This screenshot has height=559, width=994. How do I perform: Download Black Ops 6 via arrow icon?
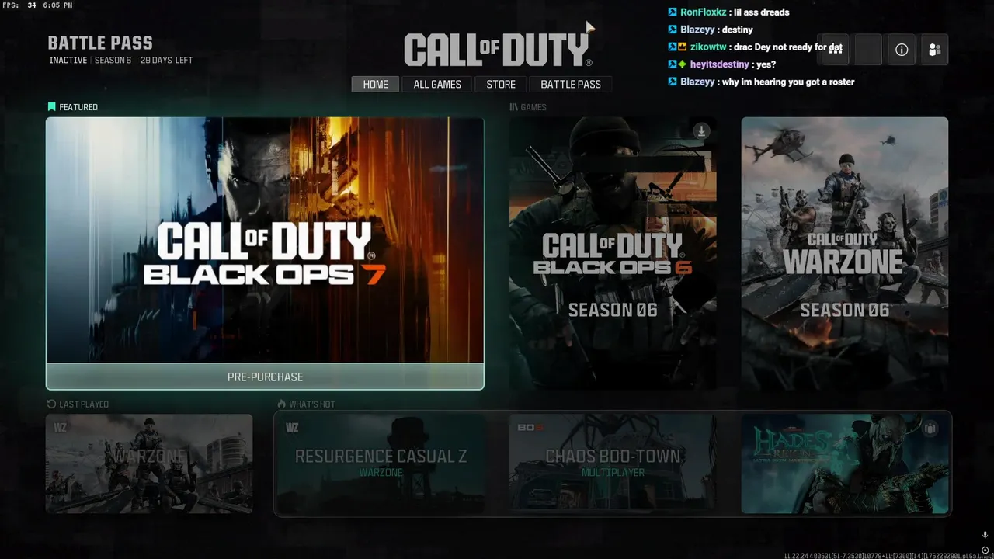701,131
